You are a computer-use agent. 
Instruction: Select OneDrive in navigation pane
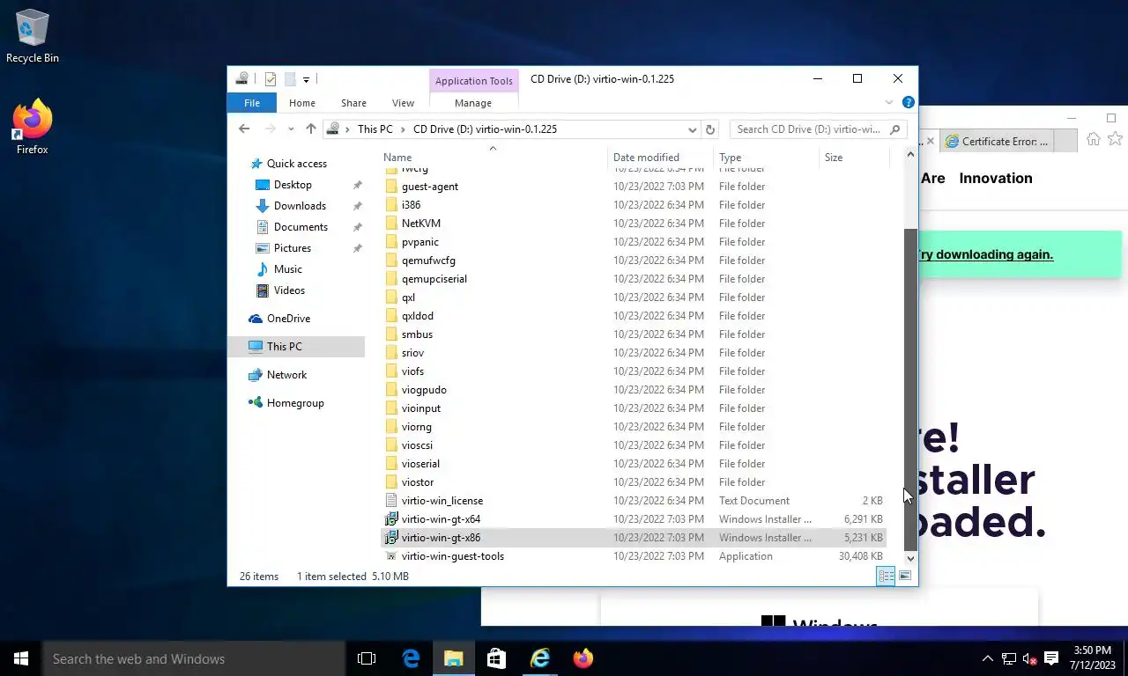288,319
